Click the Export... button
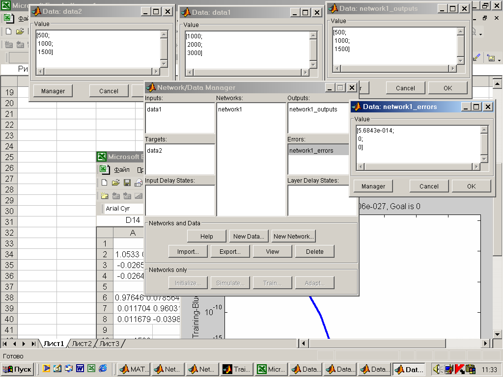This screenshot has width=503, height=377. click(230, 252)
